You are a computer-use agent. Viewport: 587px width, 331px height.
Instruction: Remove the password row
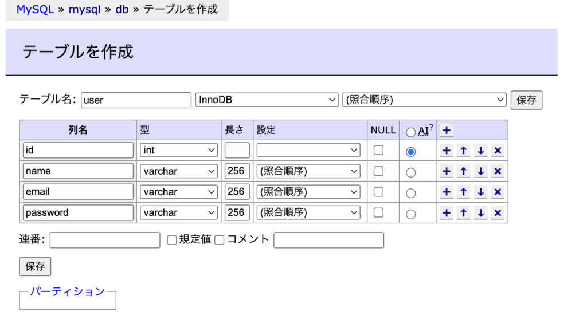click(x=498, y=213)
